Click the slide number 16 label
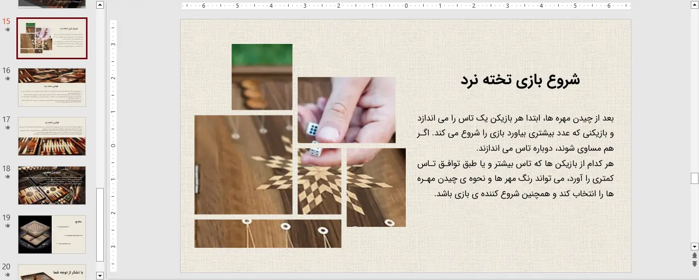 tap(6, 71)
